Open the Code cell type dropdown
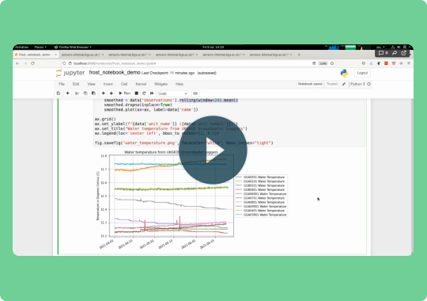 [172, 93]
